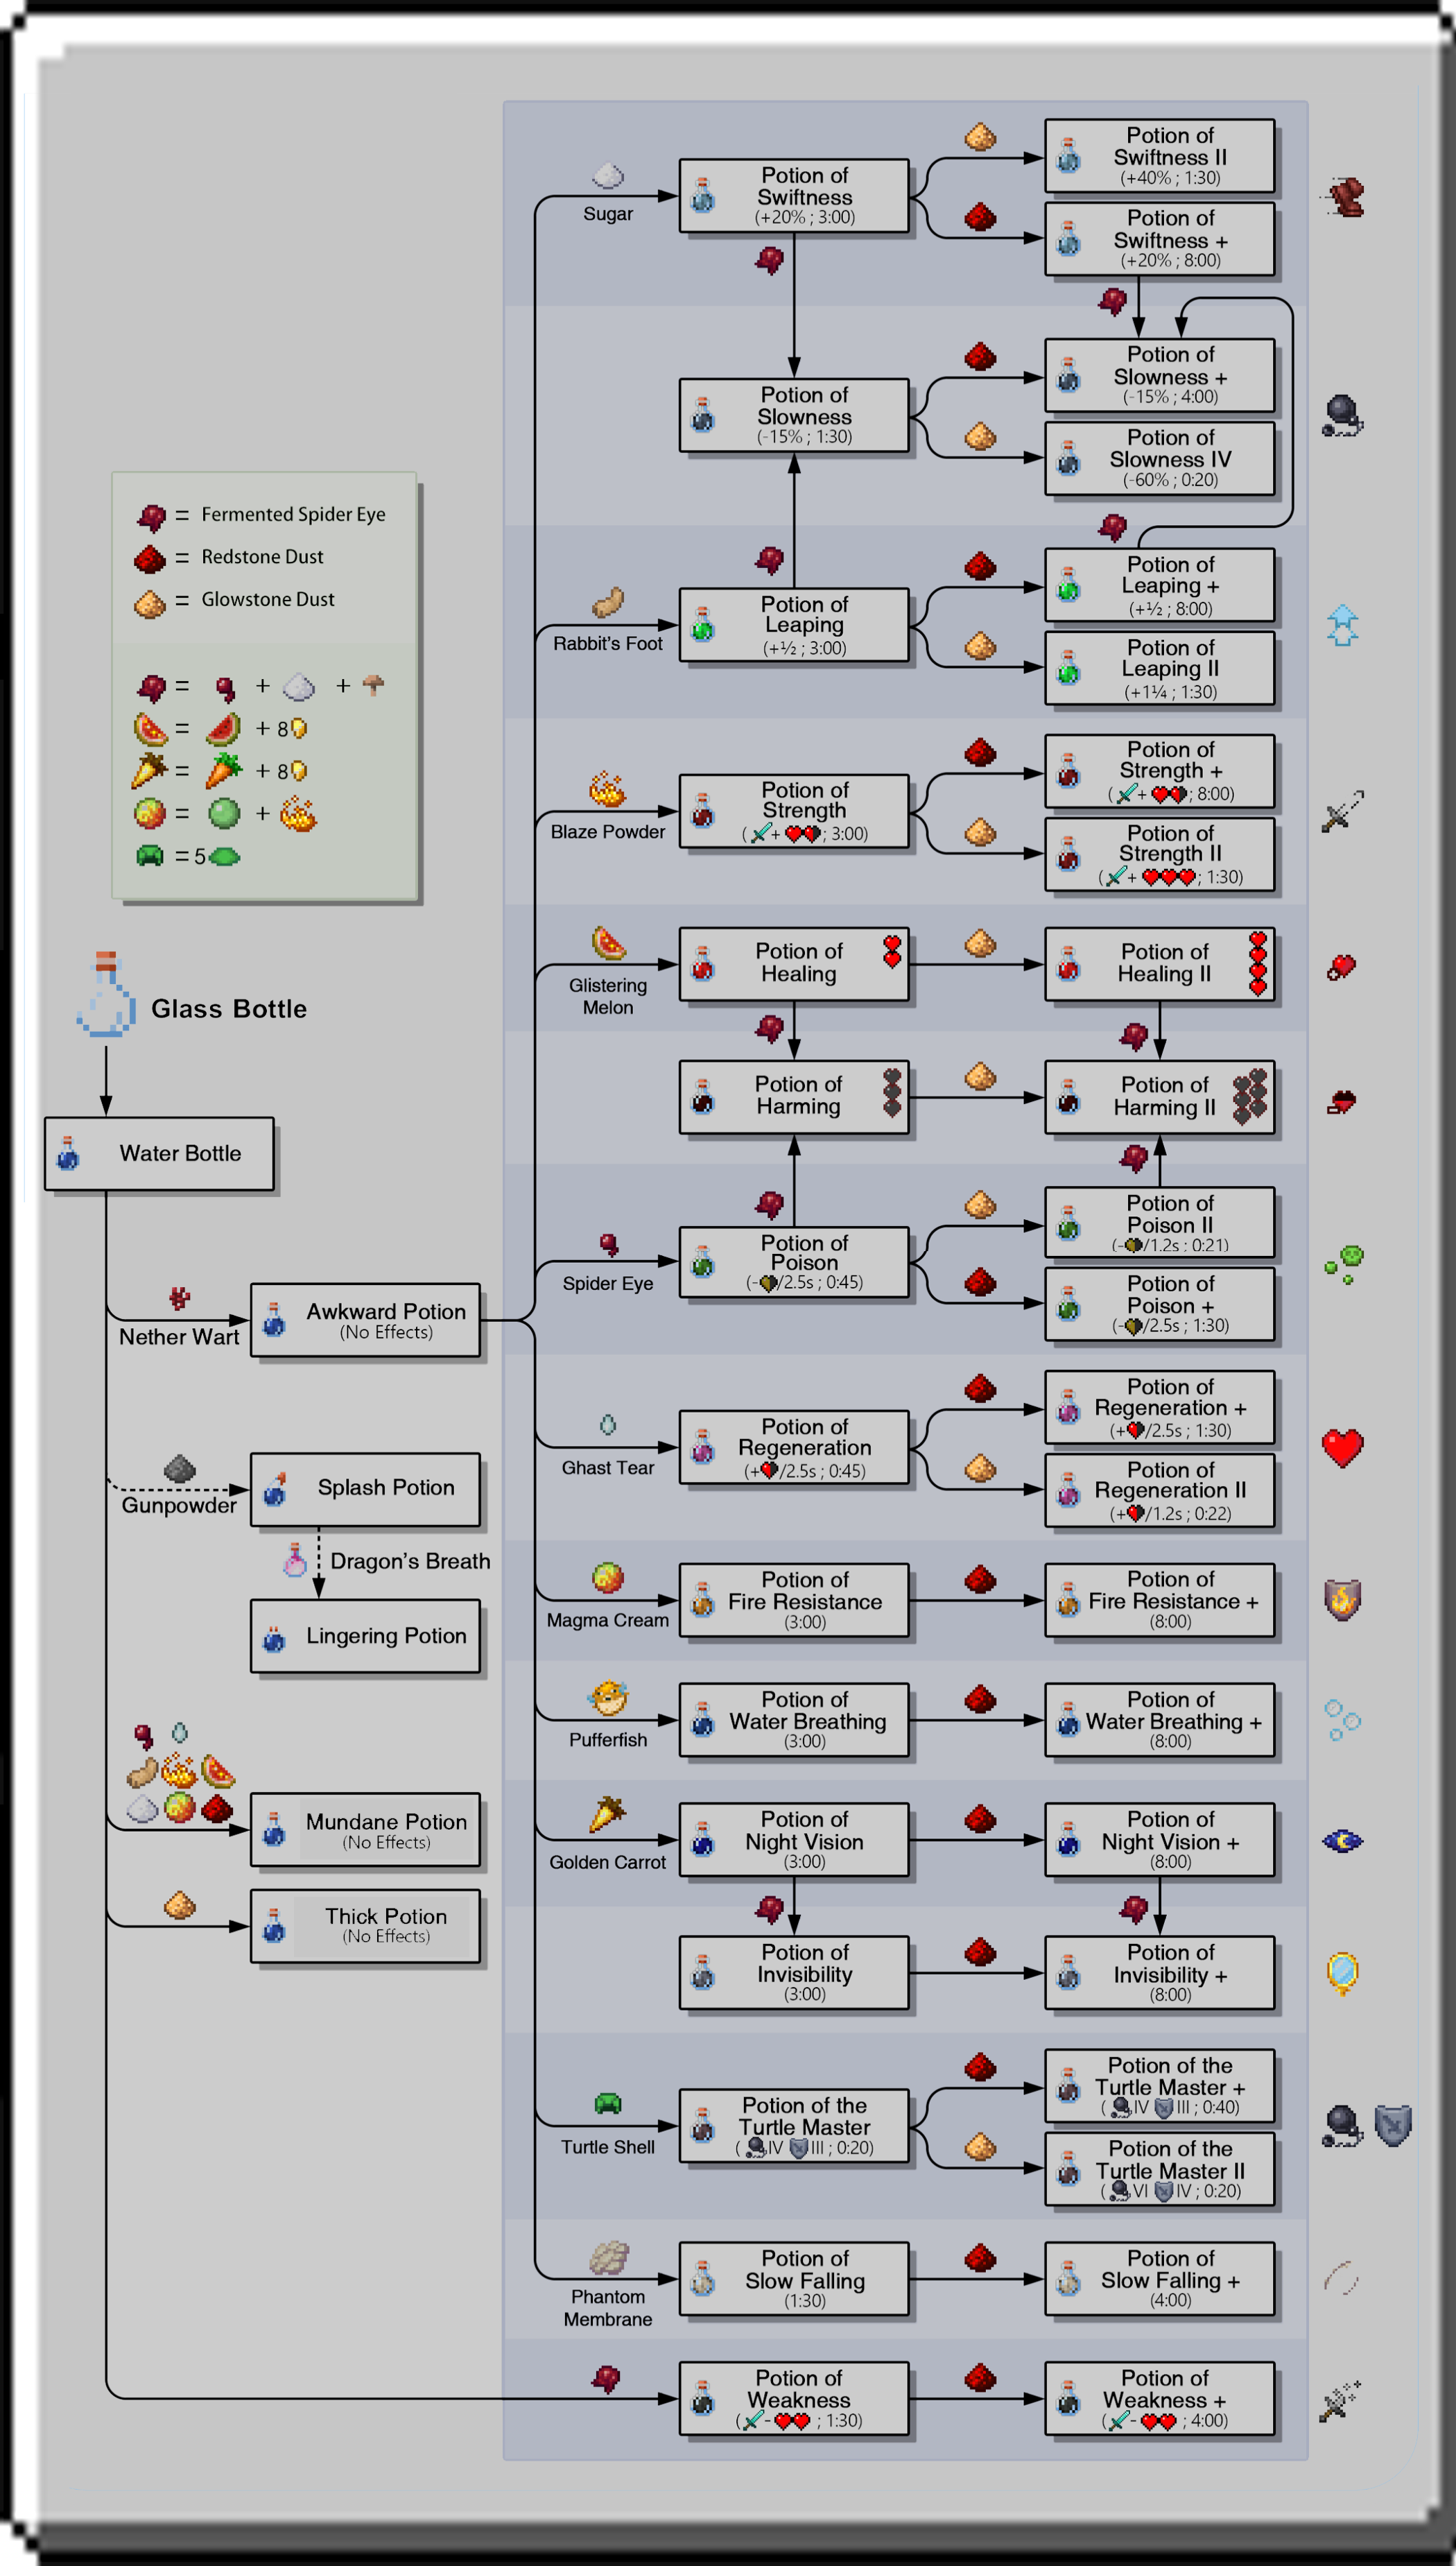Viewport: 1456px width, 2566px height.
Task: Click the Dragon's Breath bottle icon
Action: [294, 1560]
